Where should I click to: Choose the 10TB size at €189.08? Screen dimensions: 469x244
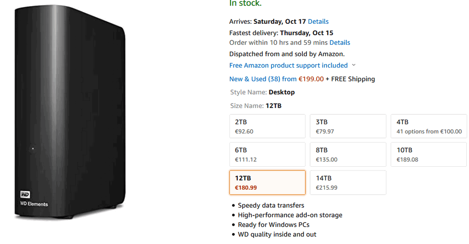click(429, 154)
